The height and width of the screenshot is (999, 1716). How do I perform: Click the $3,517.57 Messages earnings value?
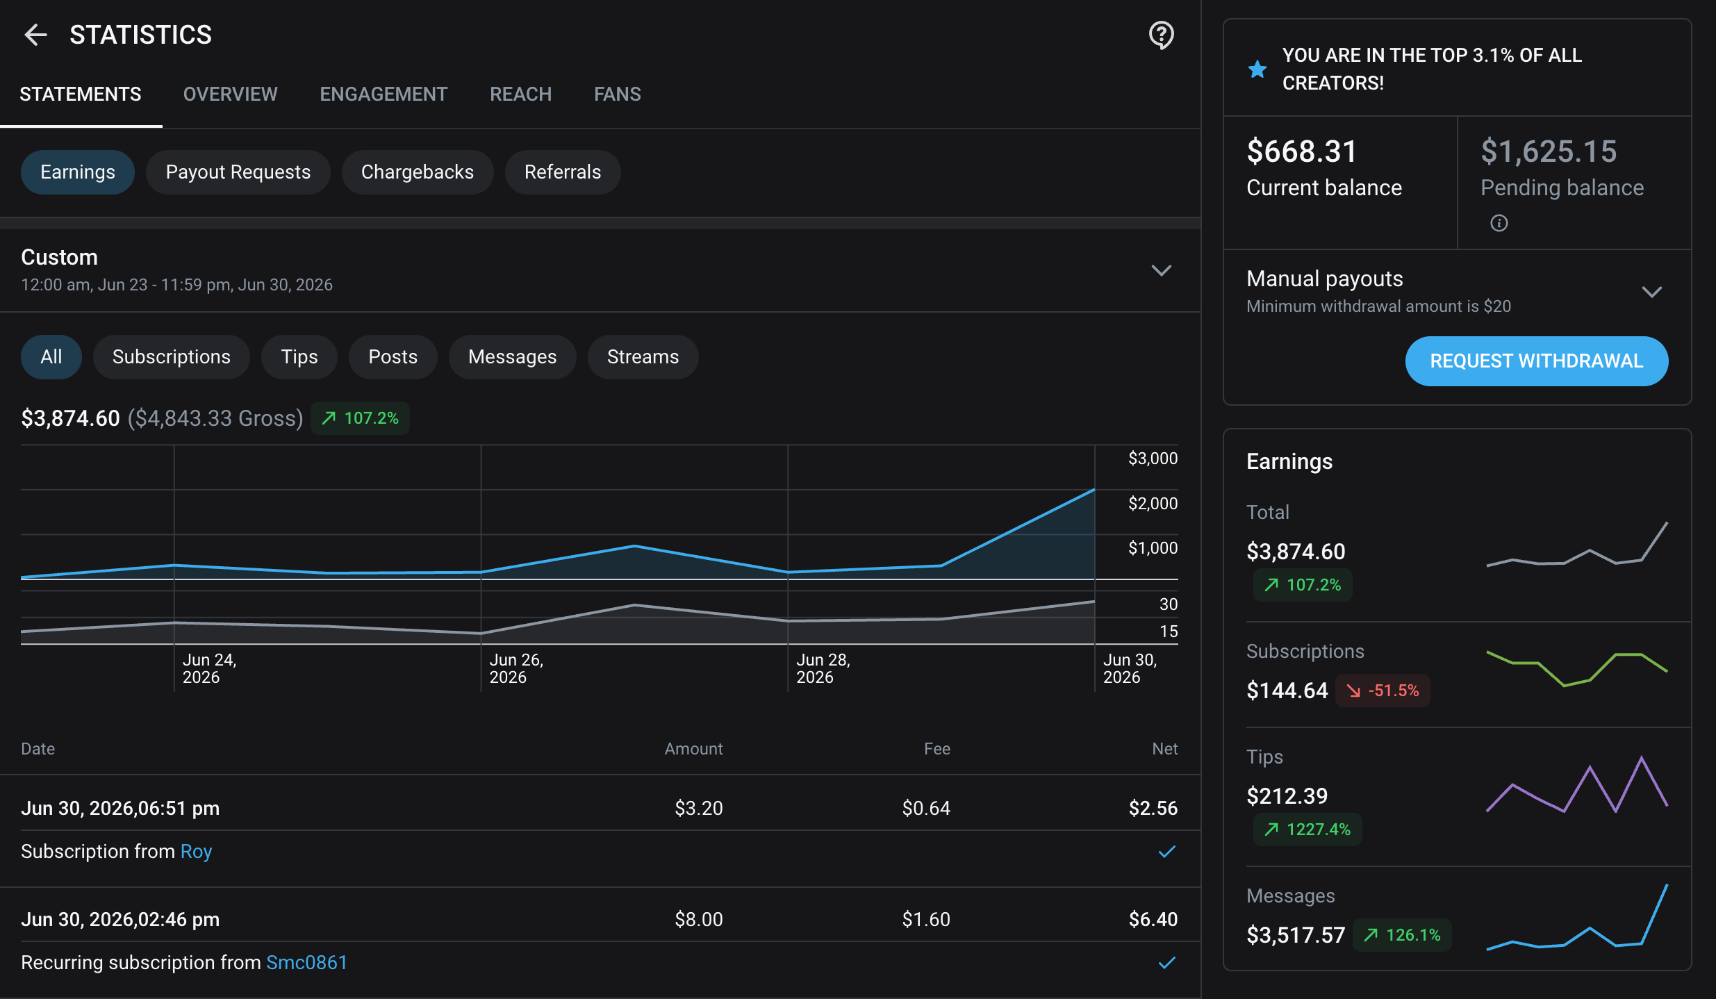[1296, 935]
